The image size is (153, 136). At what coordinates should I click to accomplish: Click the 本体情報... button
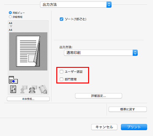point(28,99)
